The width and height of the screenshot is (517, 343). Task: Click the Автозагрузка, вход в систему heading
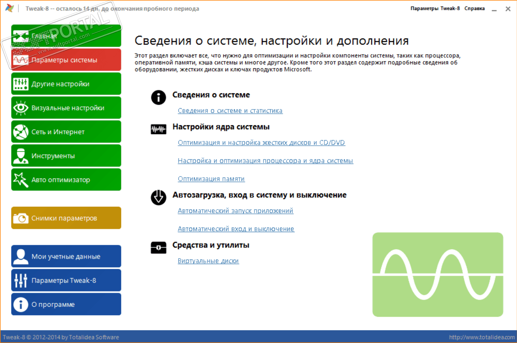pos(260,195)
